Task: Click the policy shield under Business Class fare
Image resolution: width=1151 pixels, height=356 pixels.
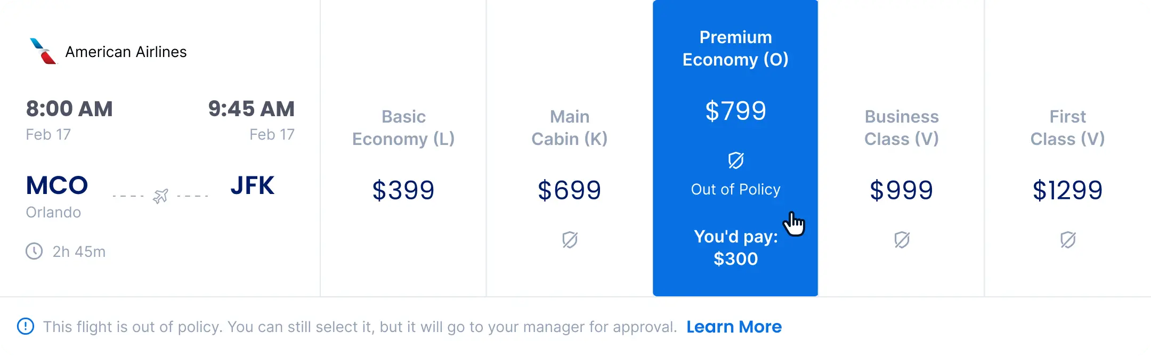Action: 902,241
